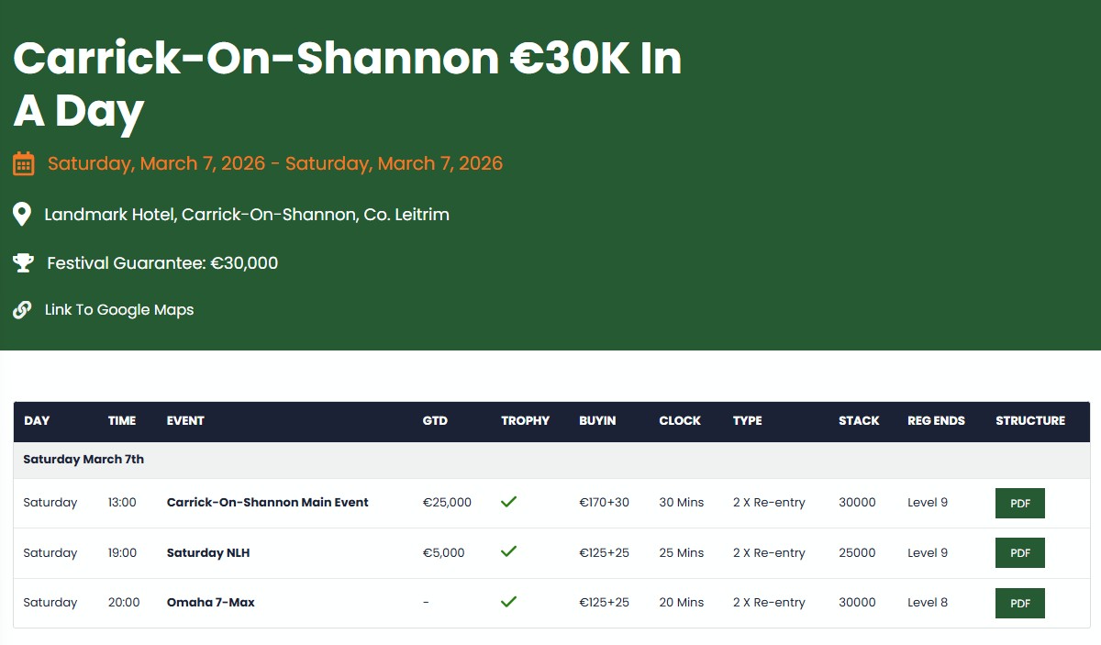Click the STRUCTURE column header
This screenshot has height=645, width=1101.
click(x=1030, y=421)
